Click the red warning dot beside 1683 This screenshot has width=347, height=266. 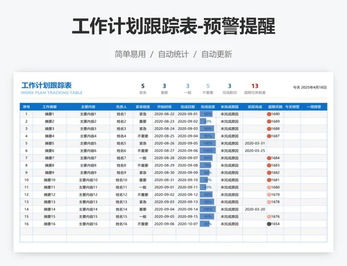click(x=269, y=165)
